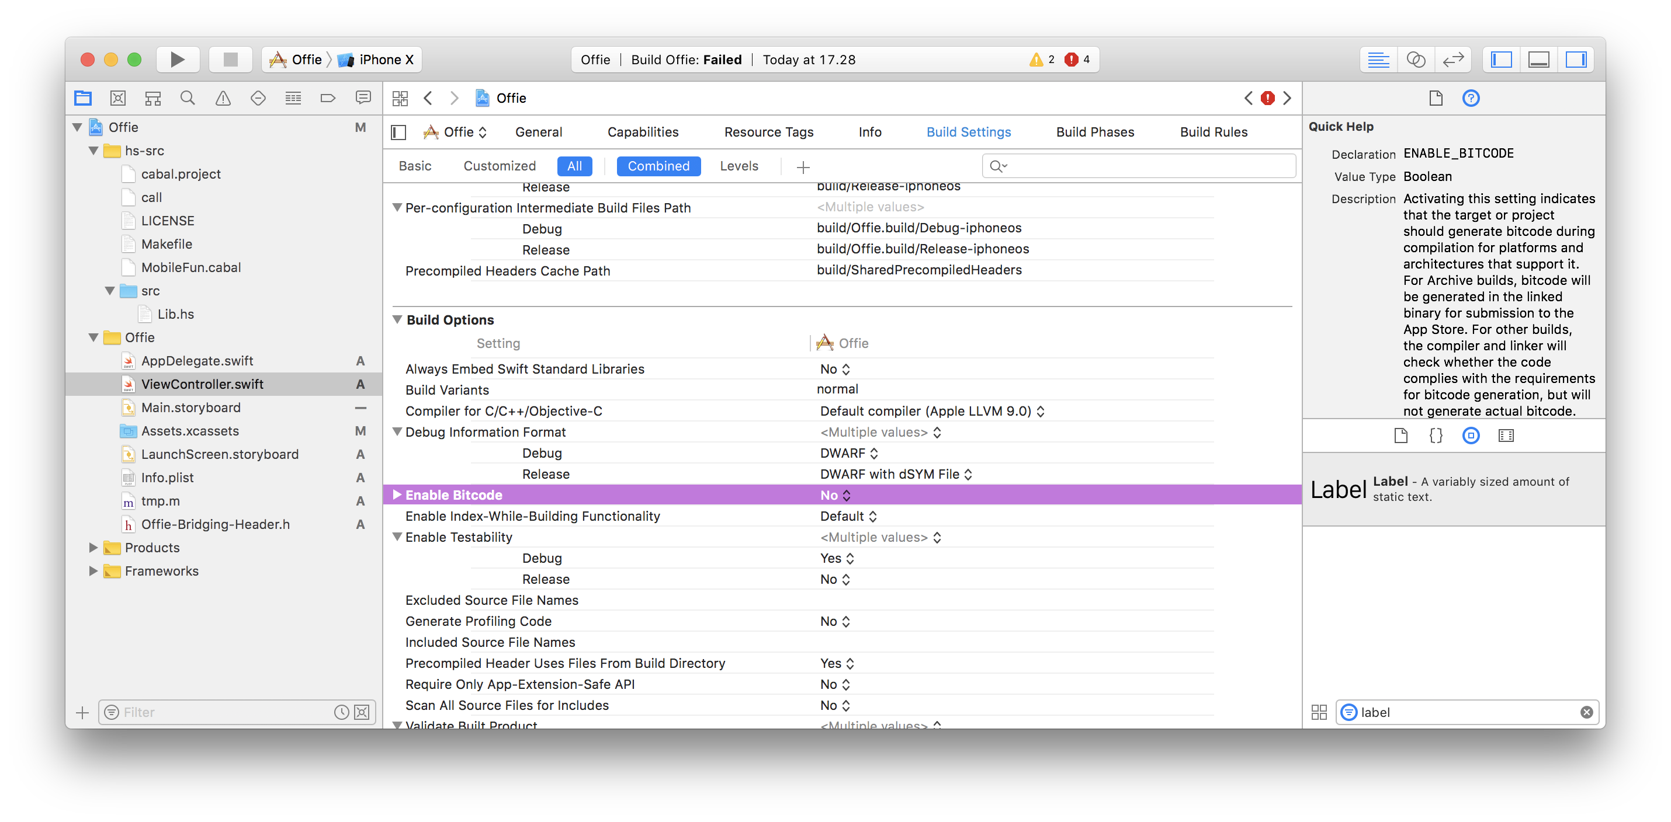Show Customized build settings
The height and width of the screenshot is (822, 1671).
click(x=499, y=166)
